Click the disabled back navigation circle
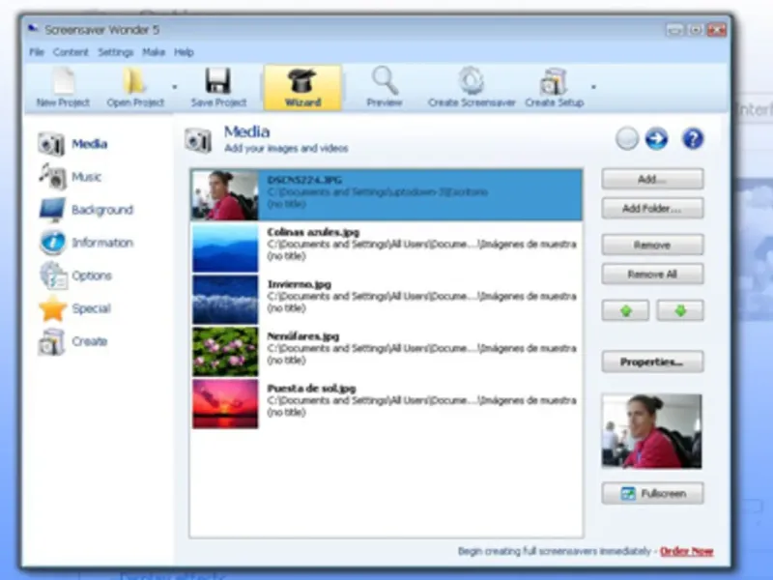Screen dimensions: 773x580 pos(626,138)
